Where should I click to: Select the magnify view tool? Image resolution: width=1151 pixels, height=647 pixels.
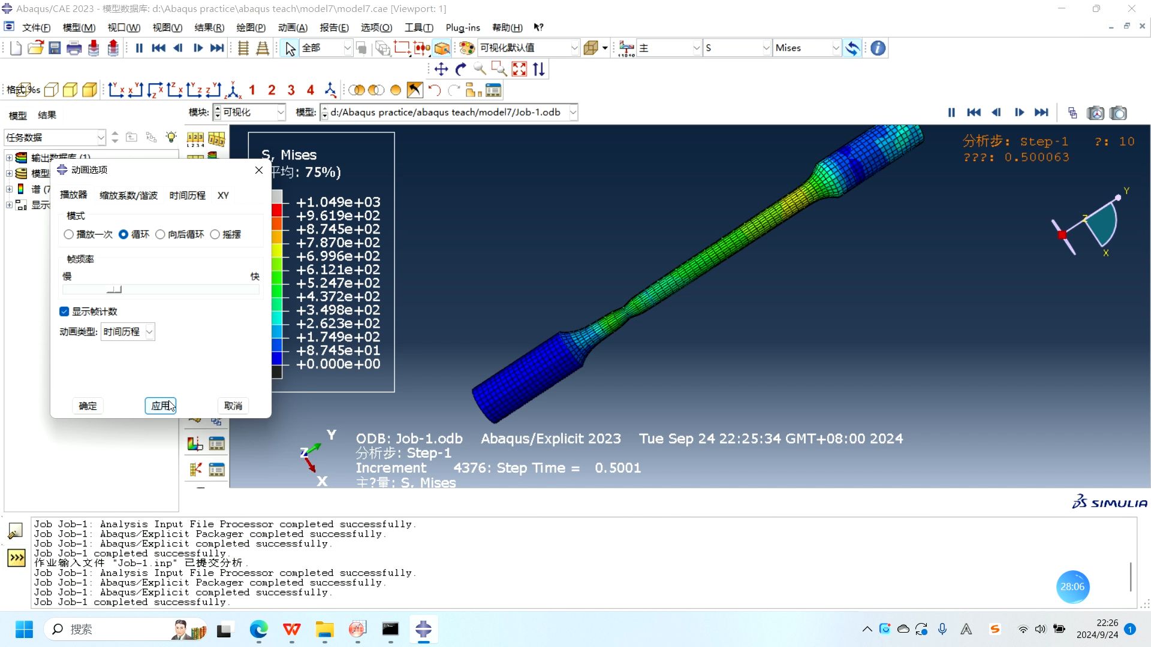[480, 69]
